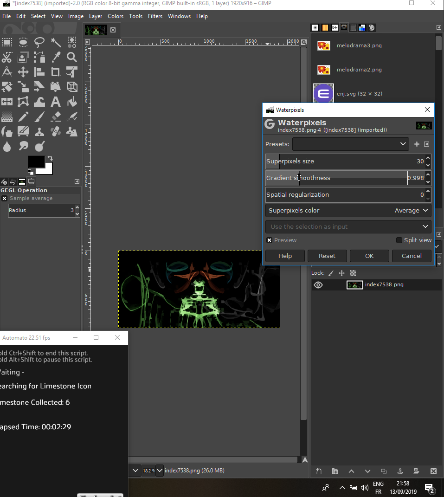Click the black foreground color swatch

coord(36,161)
